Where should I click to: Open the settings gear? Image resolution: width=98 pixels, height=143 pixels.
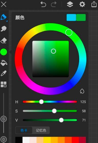(x=82, y=4)
